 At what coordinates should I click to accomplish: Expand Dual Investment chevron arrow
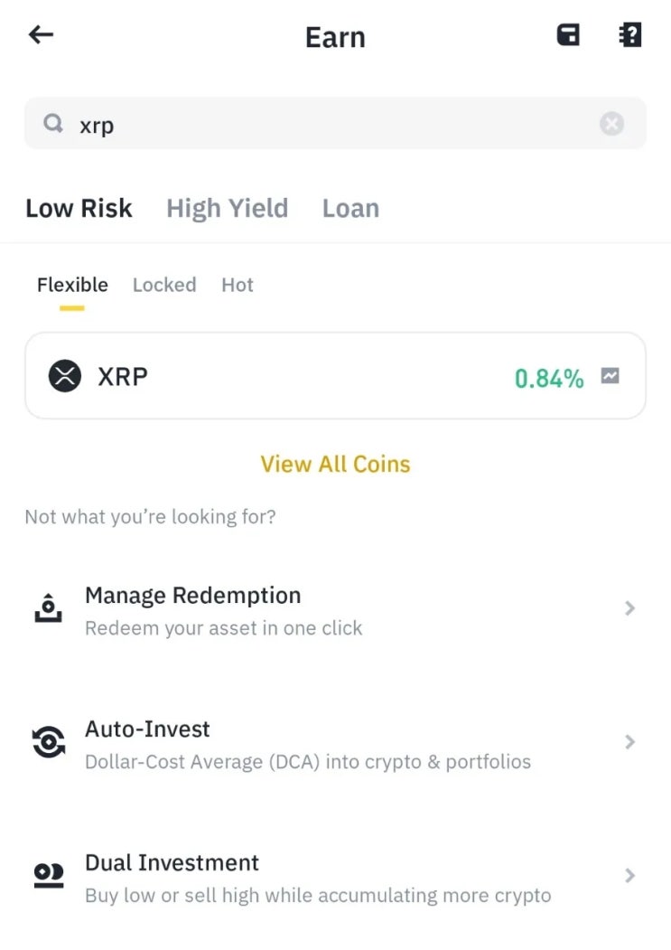click(x=629, y=875)
